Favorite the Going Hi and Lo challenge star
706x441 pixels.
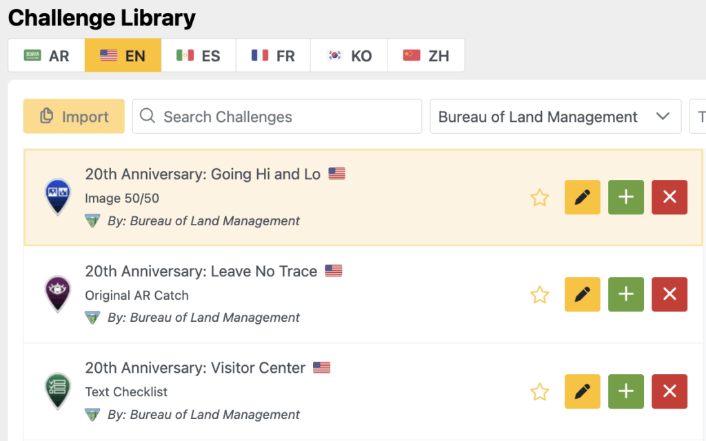pyautogui.click(x=539, y=198)
